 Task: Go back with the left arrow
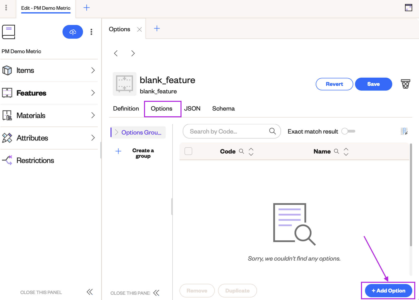pyautogui.click(x=116, y=53)
